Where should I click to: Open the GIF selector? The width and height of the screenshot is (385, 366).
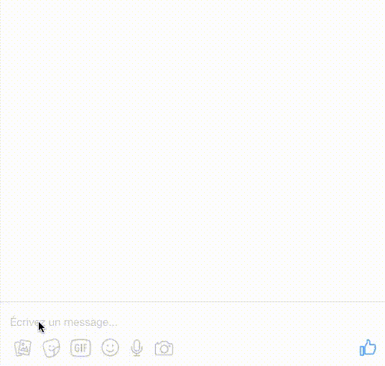click(x=80, y=347)
